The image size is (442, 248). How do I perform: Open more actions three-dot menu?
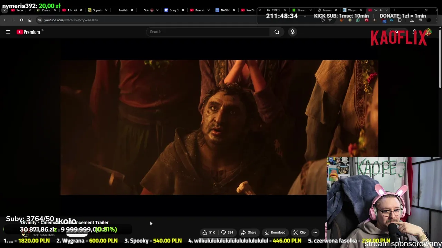click(x=315, y=232)
